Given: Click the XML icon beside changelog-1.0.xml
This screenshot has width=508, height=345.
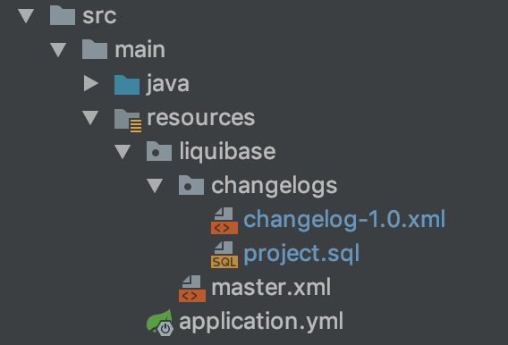Looking at the screenshot, I should point(224,221).
